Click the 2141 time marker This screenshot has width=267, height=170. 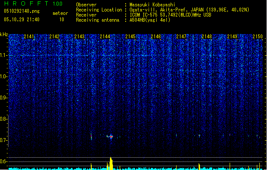pos(29,36)
